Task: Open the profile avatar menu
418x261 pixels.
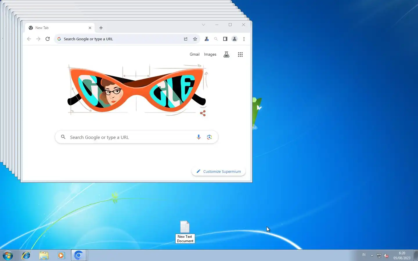Action: (x=235, y=39)
